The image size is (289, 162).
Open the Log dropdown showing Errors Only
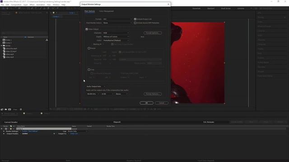[77, 131]
